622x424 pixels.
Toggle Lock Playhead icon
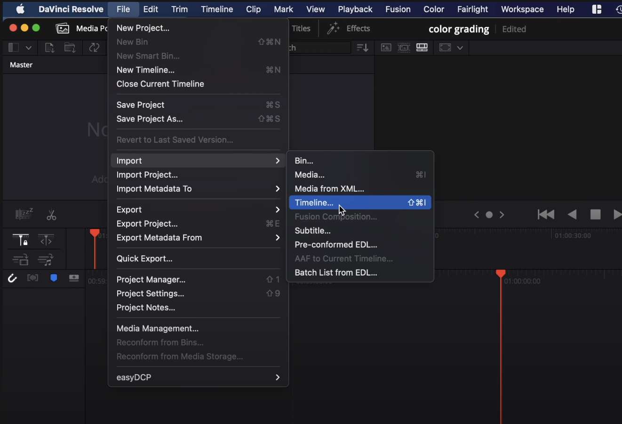(20, 240)
